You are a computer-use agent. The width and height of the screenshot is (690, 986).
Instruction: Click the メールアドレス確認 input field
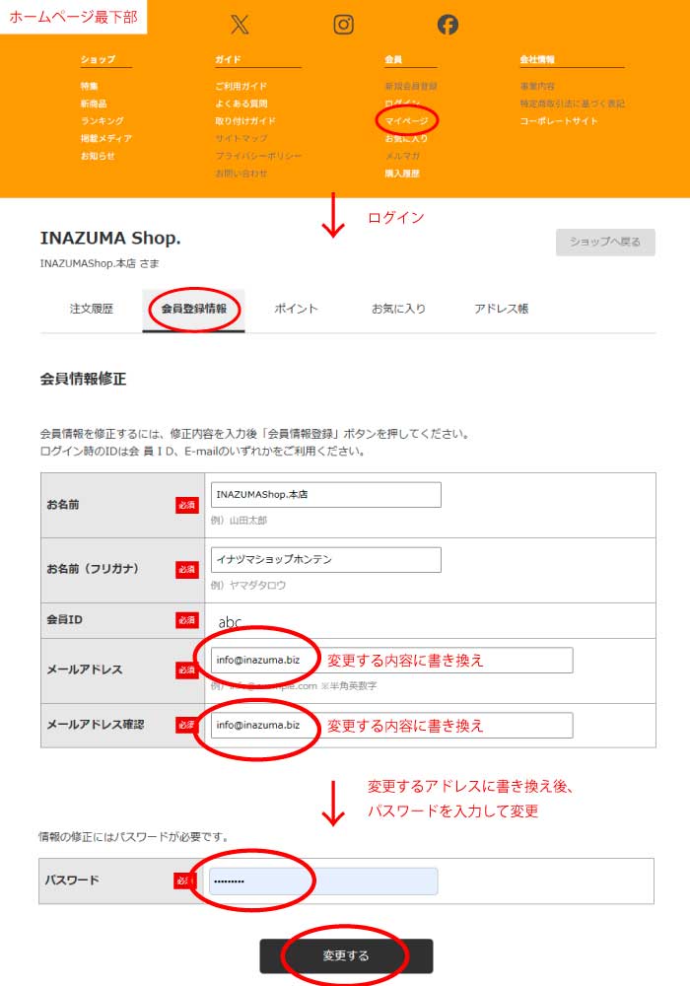coord(391,725)
